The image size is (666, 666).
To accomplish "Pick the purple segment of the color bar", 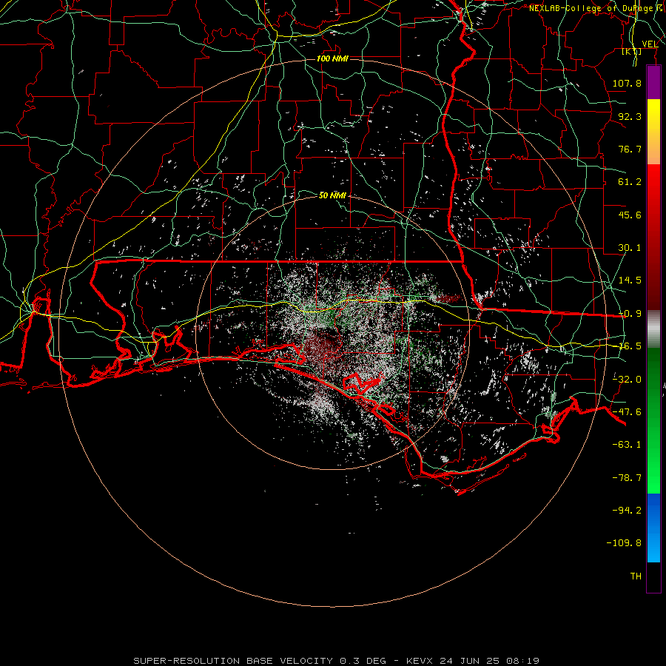I will pyautogui.click(x=653, y=82).
